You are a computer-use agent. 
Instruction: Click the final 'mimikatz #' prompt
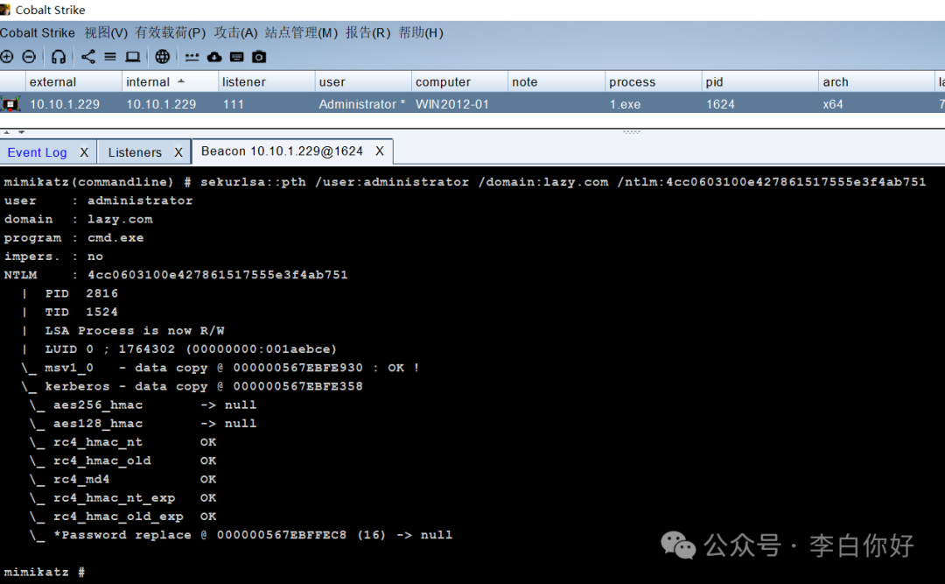tap(45, 572)
